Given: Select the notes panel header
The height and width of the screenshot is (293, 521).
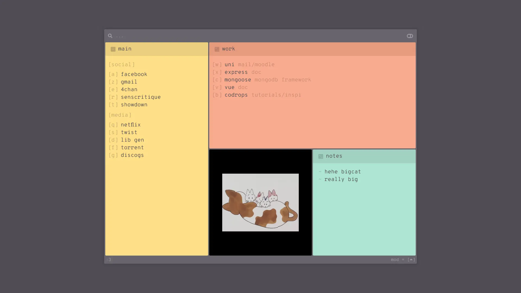Looking at the screenshot, I should pos(364,156).
